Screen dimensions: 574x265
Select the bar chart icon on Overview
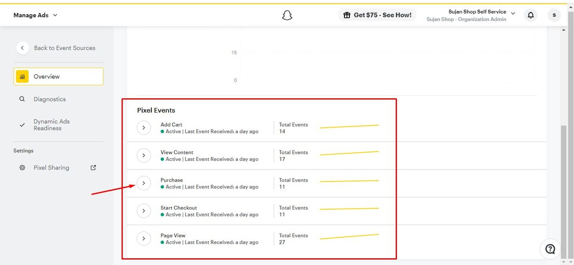tap(22, 76)
